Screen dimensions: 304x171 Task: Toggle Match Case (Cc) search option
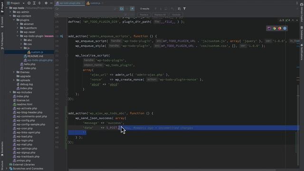122,9
